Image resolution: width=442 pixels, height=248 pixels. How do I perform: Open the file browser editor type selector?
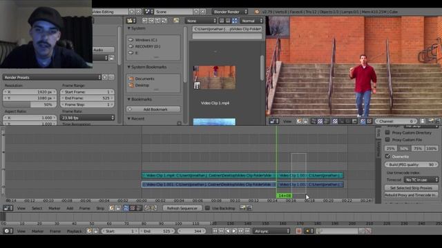pos(131,21)
